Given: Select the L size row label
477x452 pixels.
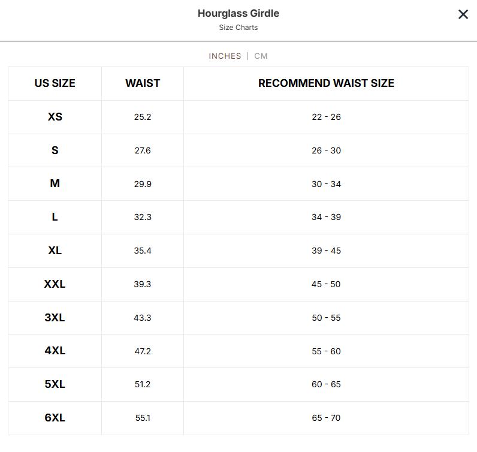Looking at the screenshot, I should click(55, 217).
